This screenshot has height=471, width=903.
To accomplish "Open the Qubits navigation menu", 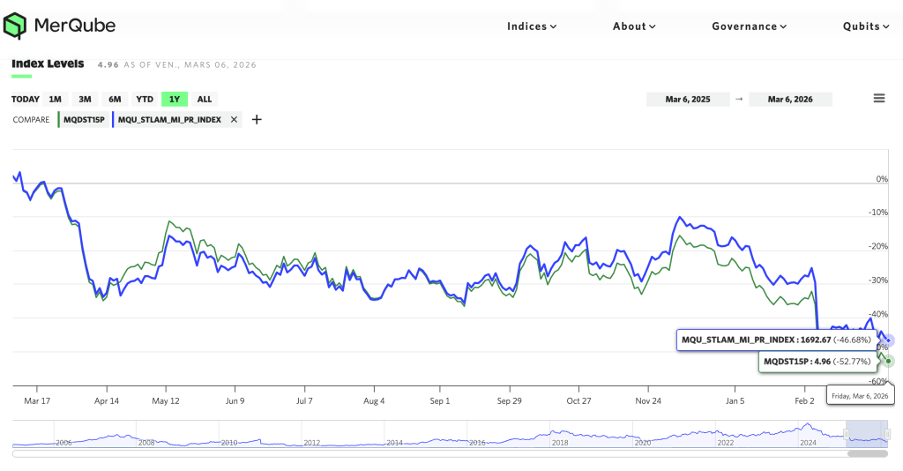I will point(866,26).
